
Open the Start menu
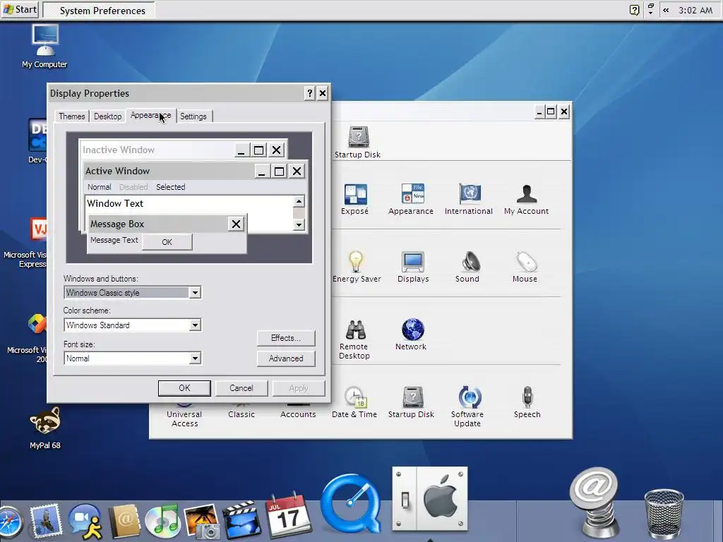pos(20,10)
